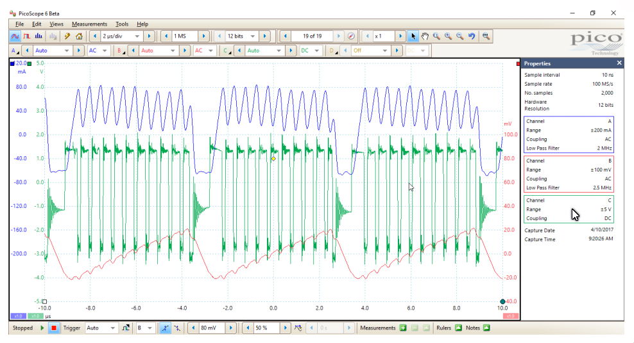Undo last zoom with blue arrow
This screenshot has width=634, height=343.
coord(472,36)
